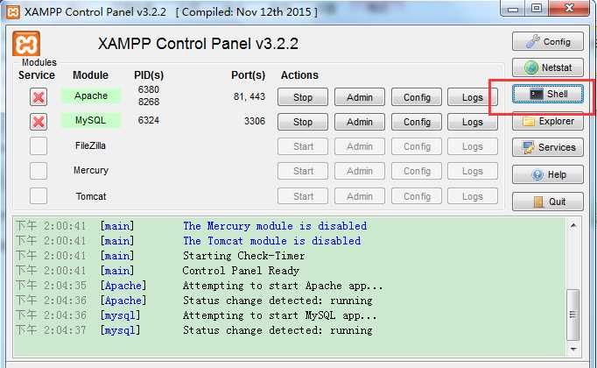The height and width of the screenshot is (368, 597).
Task: Open MySQL Logs menu
Action: (x=473, y=122)
